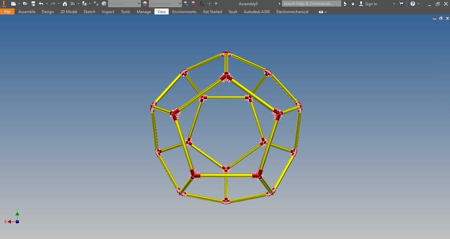The height and width of the screenshot is (239, 450).
Task: Minimize the inner document window
Action: tap(435, 19)
